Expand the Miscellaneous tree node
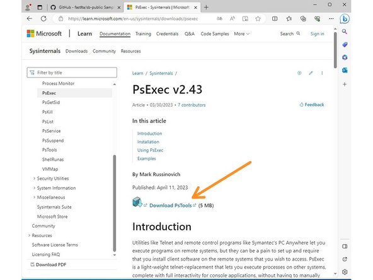373x280 pixels. pos(34,197)
